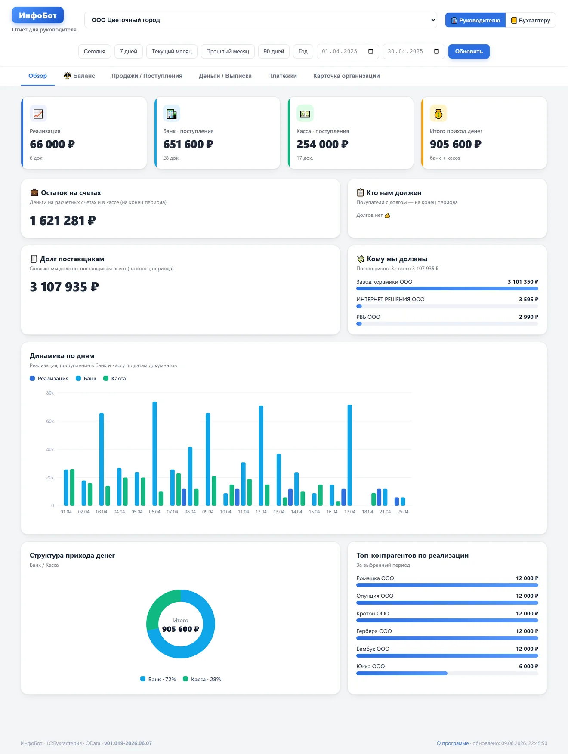
Task: Open calendar picker for start date 01.04.2025
Action: tap(371, 51)
